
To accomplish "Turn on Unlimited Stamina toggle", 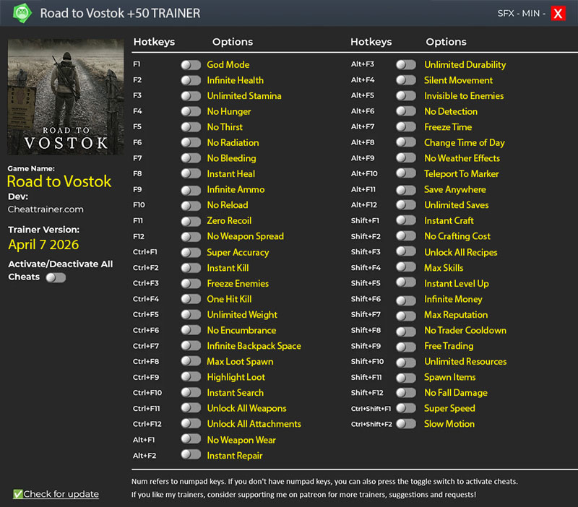I will click(x=191, y=96).
